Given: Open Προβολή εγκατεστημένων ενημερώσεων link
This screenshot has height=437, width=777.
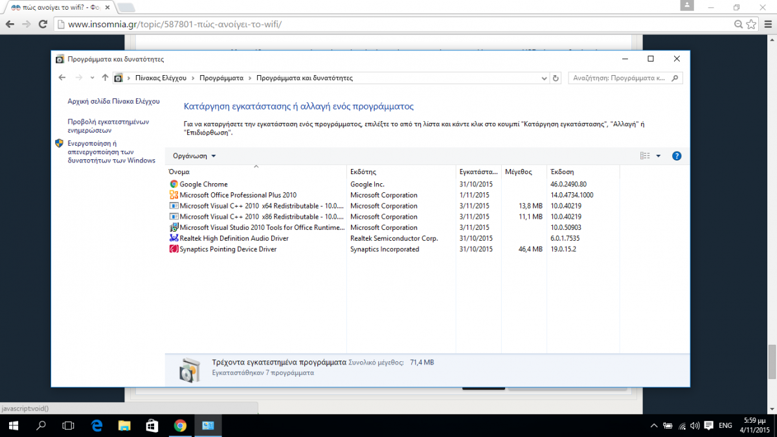Looking at the screenshot, I should point(109,126).
